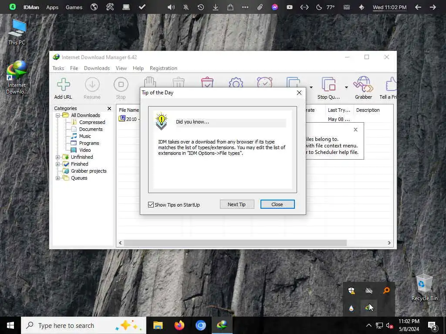Click the Next Tip button
The image size is (446, 334).
(237, 204)
